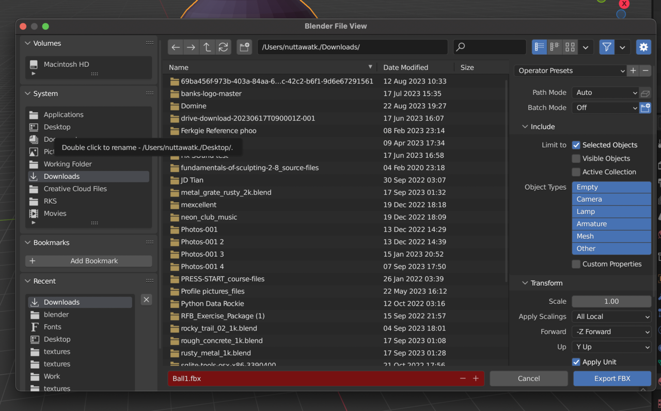Open Desktop in System list
This screenshot has height=411, width=661.
point(89,127)
